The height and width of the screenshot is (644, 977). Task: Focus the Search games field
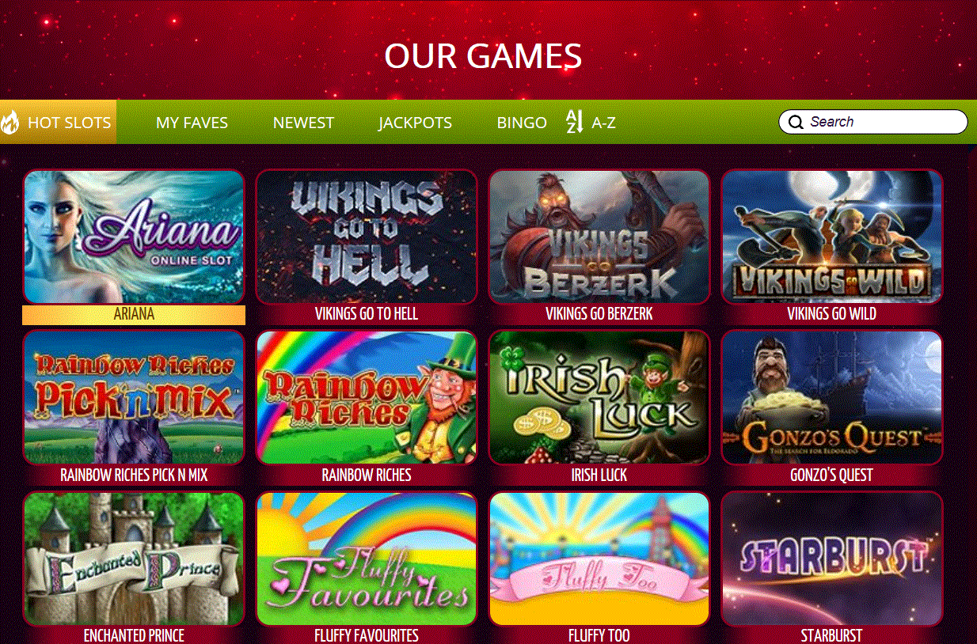[x=873, y=122]
